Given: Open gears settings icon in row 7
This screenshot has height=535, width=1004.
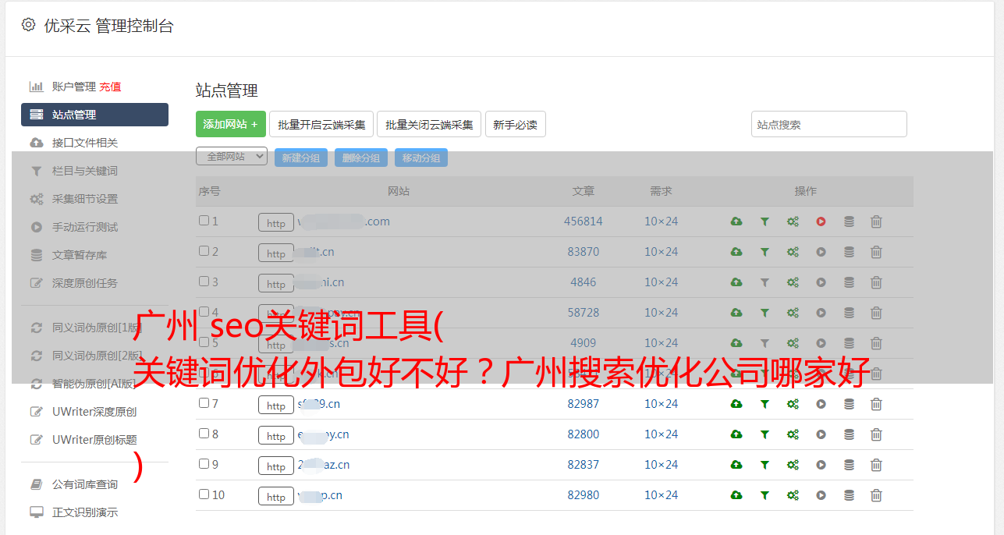Looking at the screenshot, I should (x=793, y=404).
